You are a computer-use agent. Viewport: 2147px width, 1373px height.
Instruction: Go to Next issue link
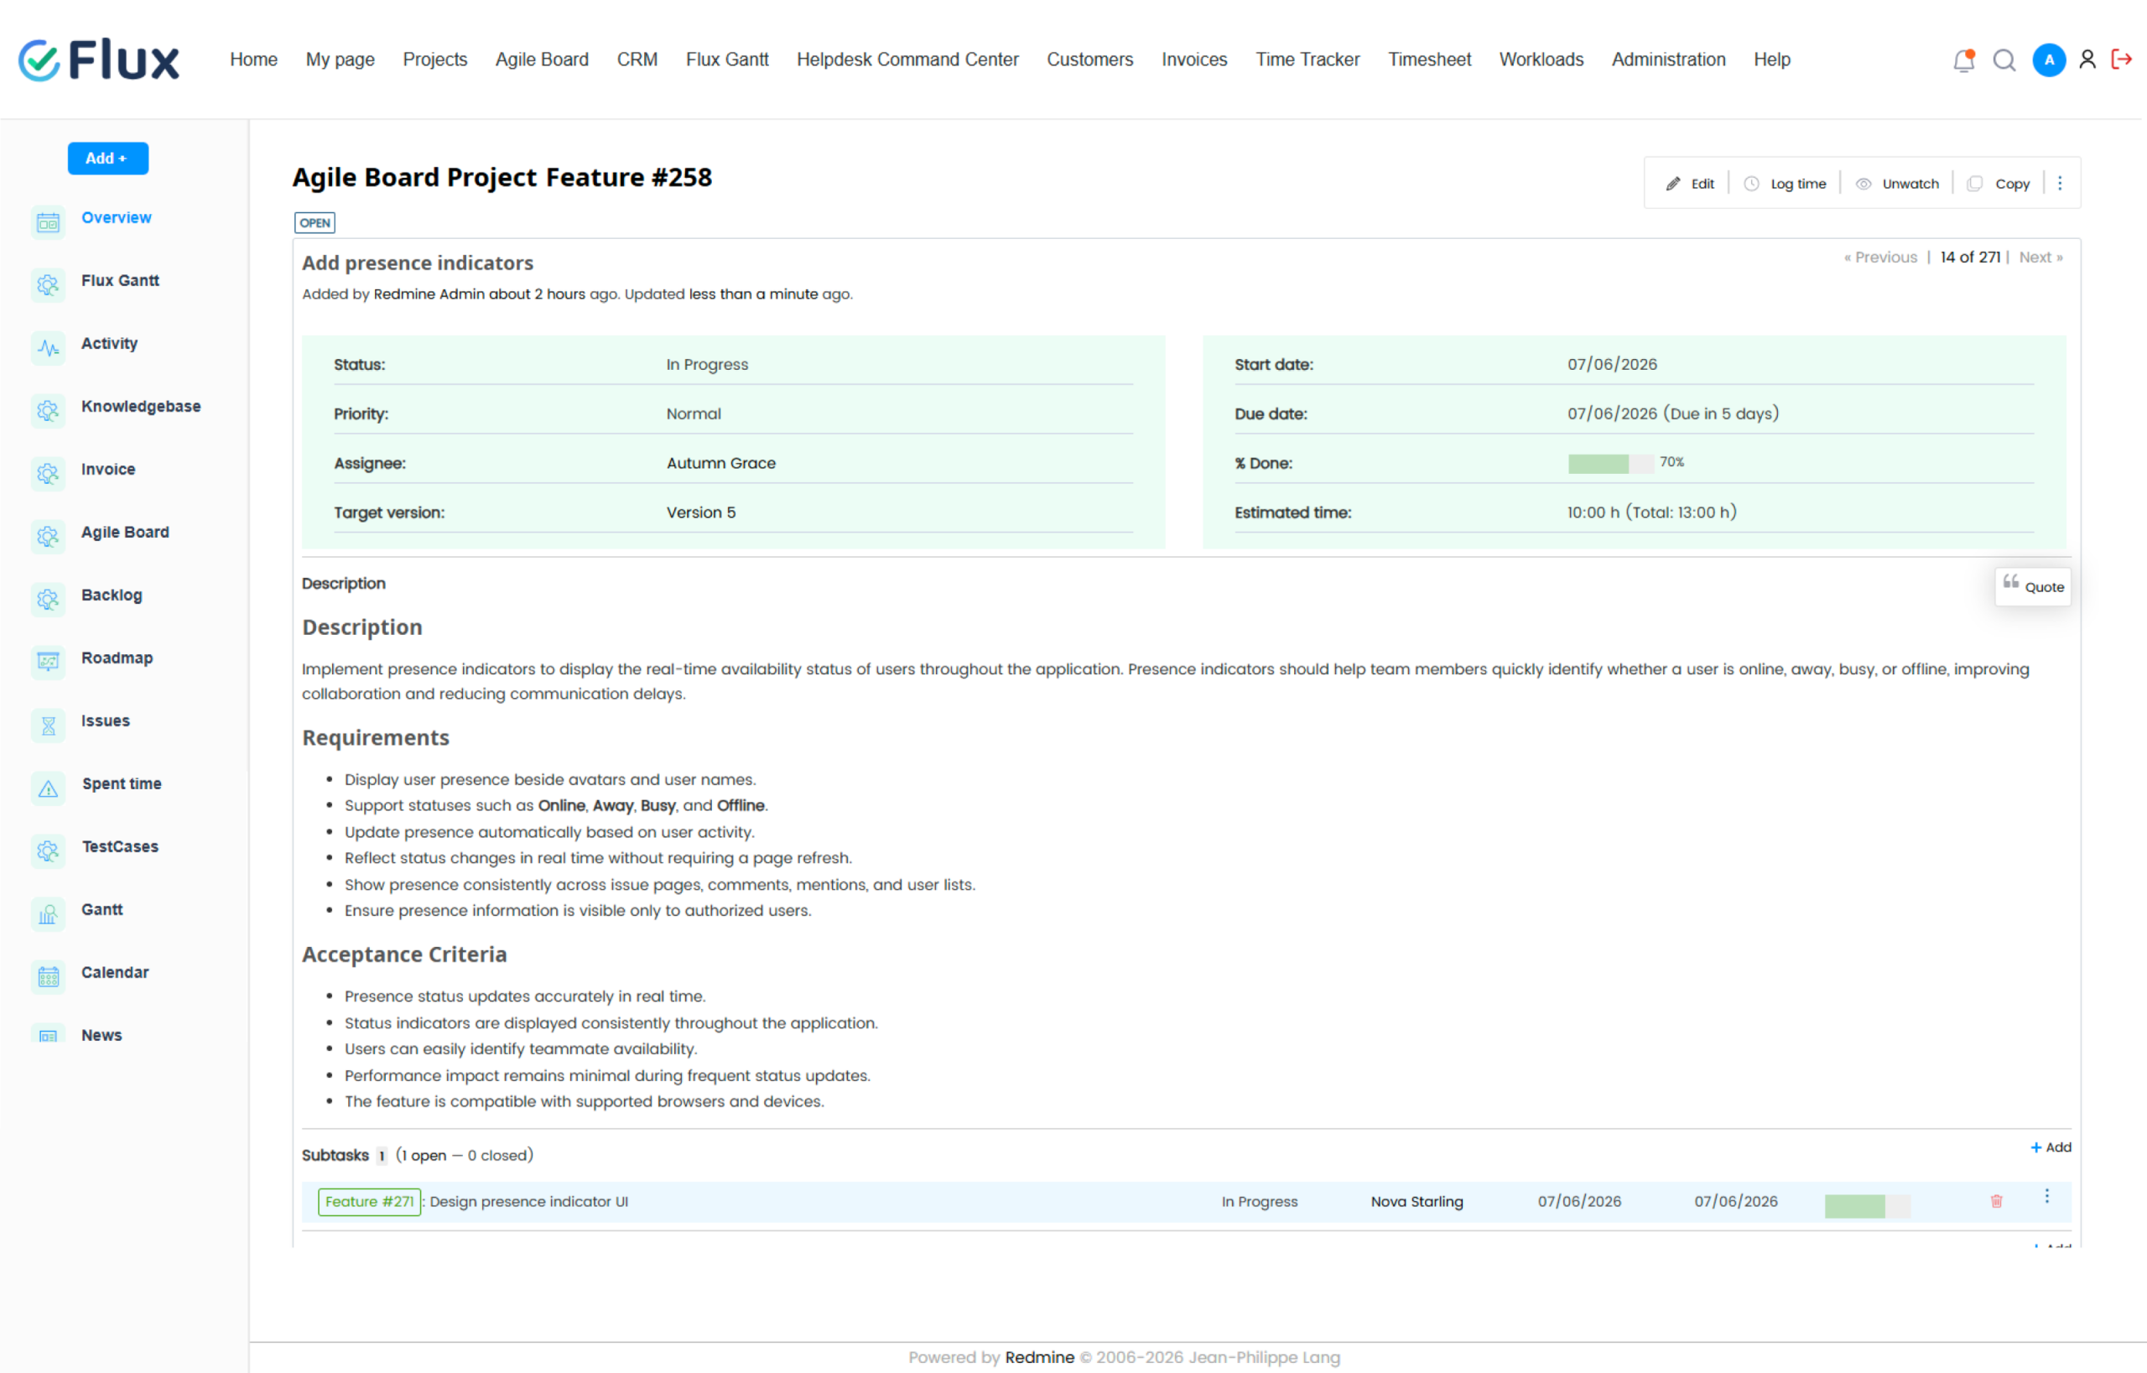point(2040,257)
